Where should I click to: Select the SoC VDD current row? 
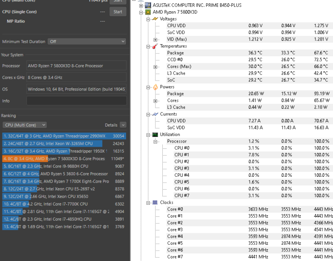click(250, 128)
